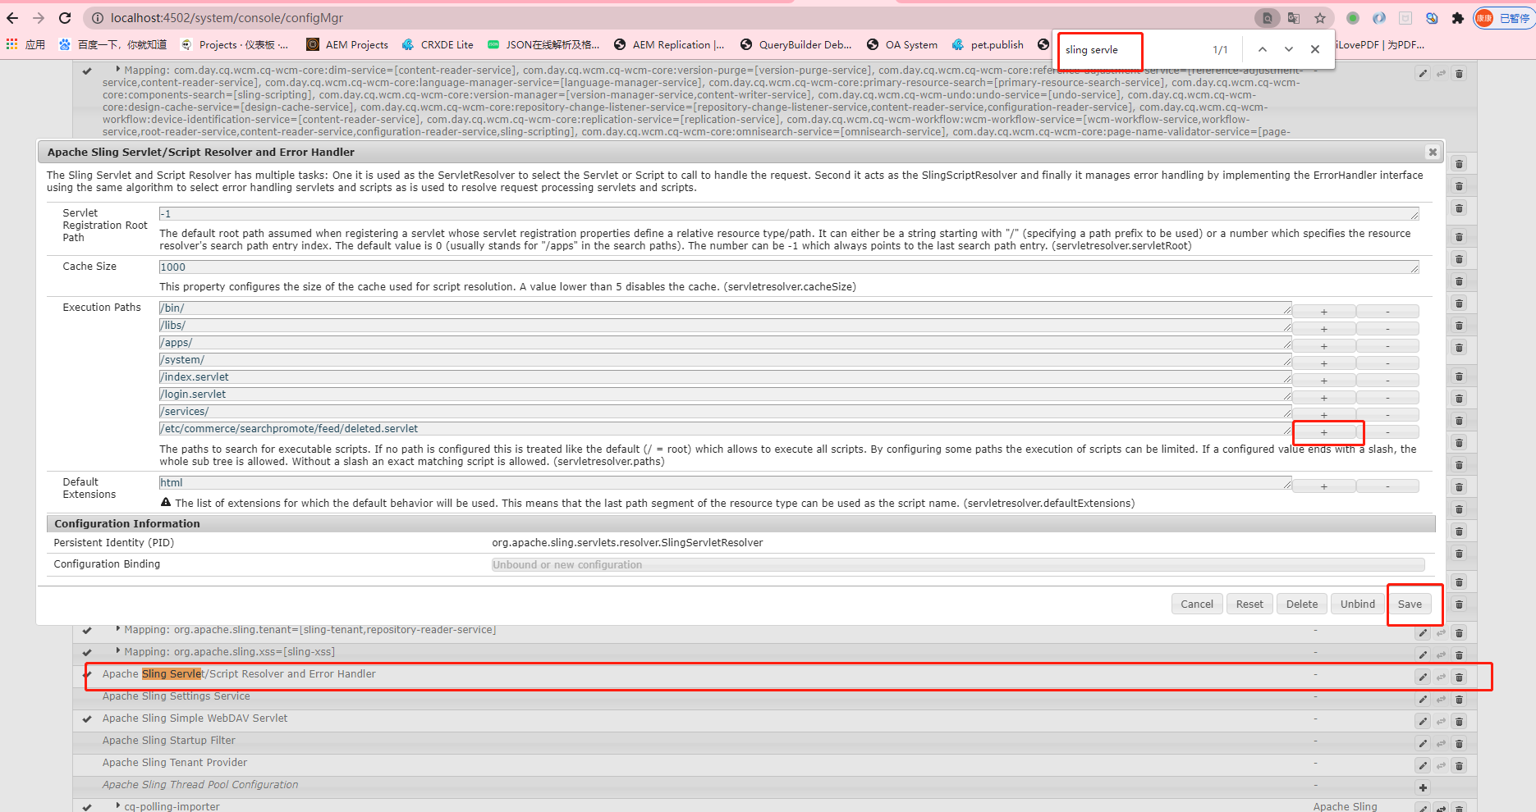This screenshot has width=1536, height=812.
Task: Delete Apache Sling Tenant Provider configuration
Action: coord(1459,765)
